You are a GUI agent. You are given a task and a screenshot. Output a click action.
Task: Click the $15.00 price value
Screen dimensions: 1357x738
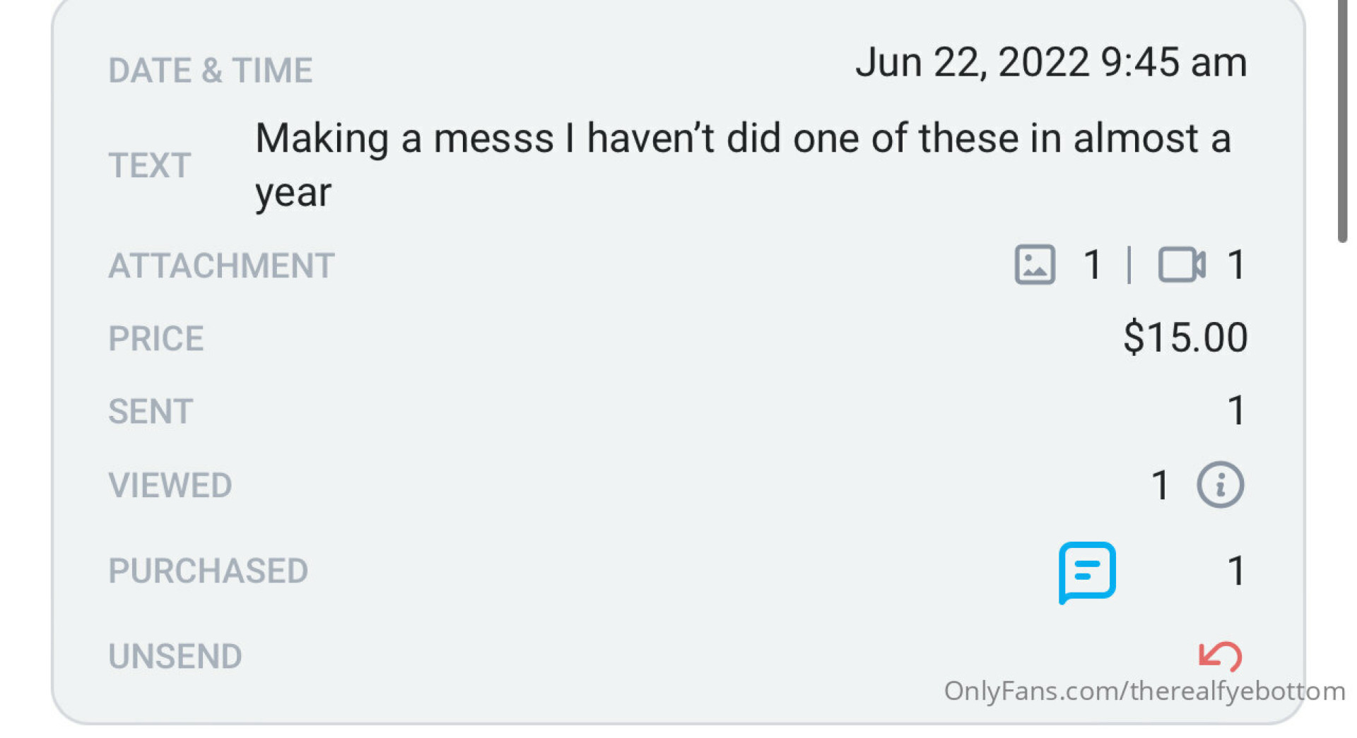(1185, 337)
